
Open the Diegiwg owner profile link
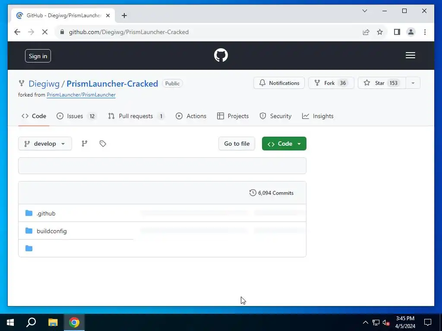(x=44, y=84)
